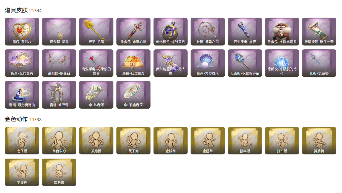Choose the spear 长枪-波塞冬 skin

[319, 63]
